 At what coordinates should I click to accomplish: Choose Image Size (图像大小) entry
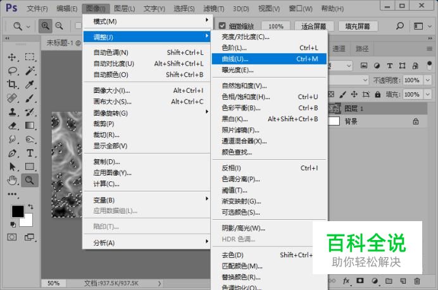[x=147, y=90]
